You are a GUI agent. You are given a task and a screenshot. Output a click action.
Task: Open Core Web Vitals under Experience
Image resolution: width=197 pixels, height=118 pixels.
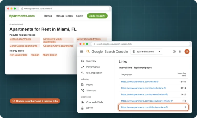(x=94, y=102)
